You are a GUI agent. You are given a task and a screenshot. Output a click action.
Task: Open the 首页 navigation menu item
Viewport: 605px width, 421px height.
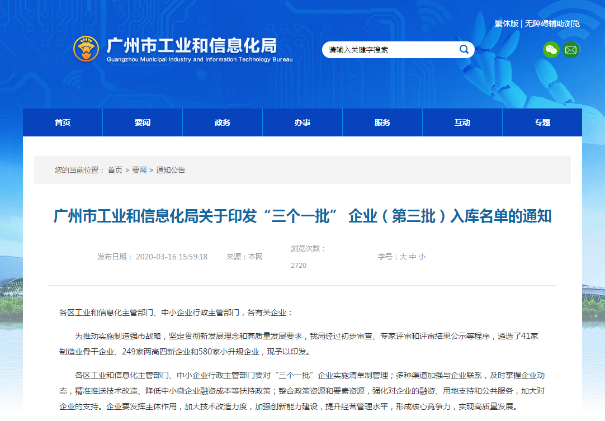(63, 122)
